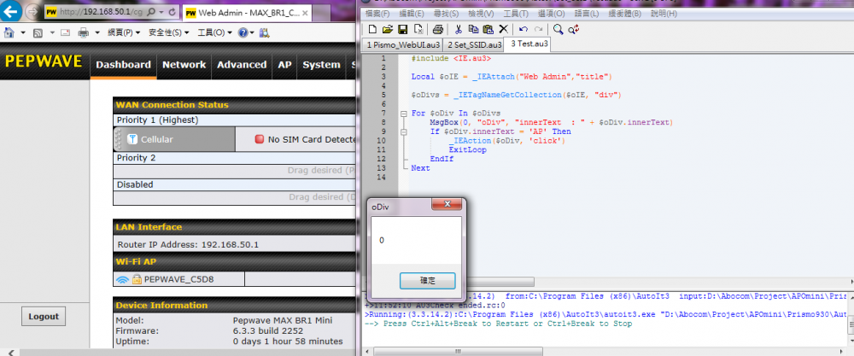Open the 編輯(E) menu in SciTE

411,14
